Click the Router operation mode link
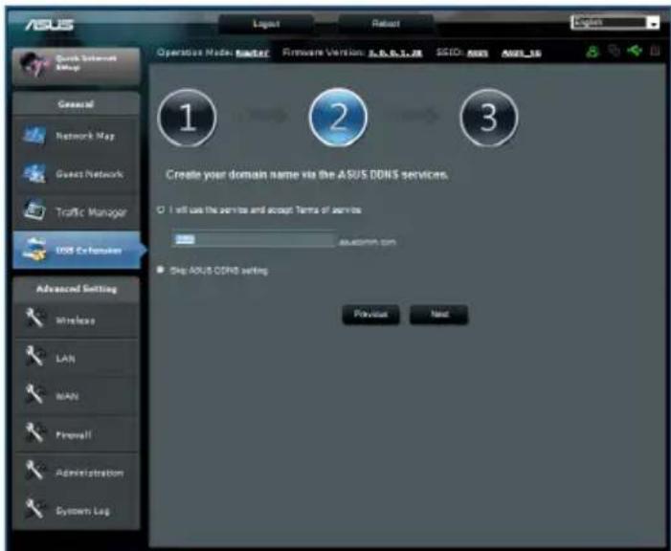The image size is (671, 551). pyautogui.click(x=253, y=53)
